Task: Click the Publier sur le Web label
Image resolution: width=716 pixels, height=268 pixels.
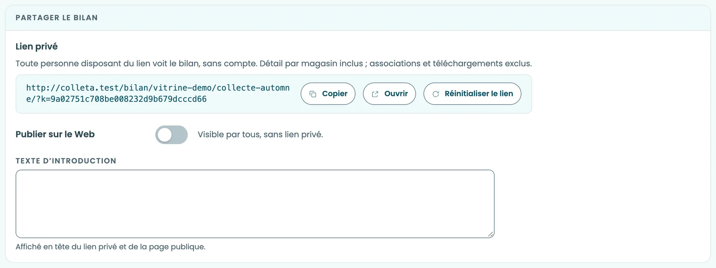Action: point(55,134)
